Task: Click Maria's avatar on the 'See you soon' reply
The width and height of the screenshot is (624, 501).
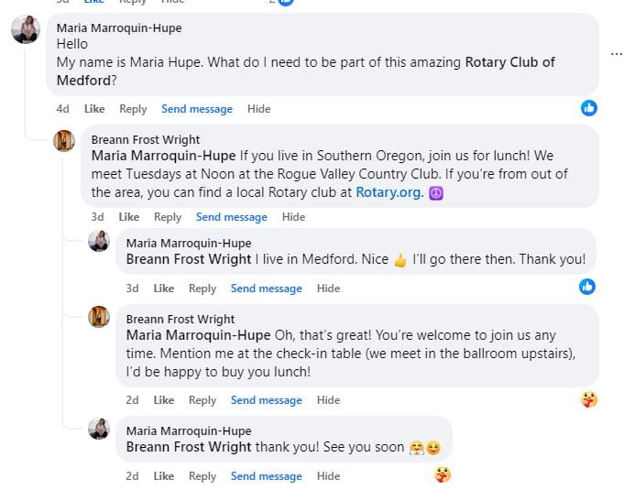Action: (99, 428)
